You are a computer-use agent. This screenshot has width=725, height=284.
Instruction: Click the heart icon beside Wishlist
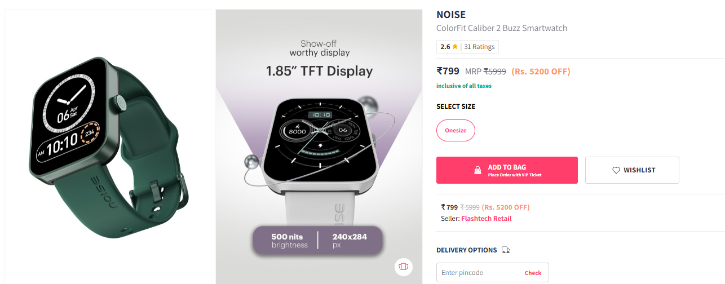[x=616, y=170]
